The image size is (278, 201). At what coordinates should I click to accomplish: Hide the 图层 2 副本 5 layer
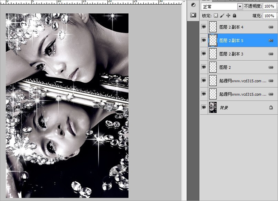(204, 40)
